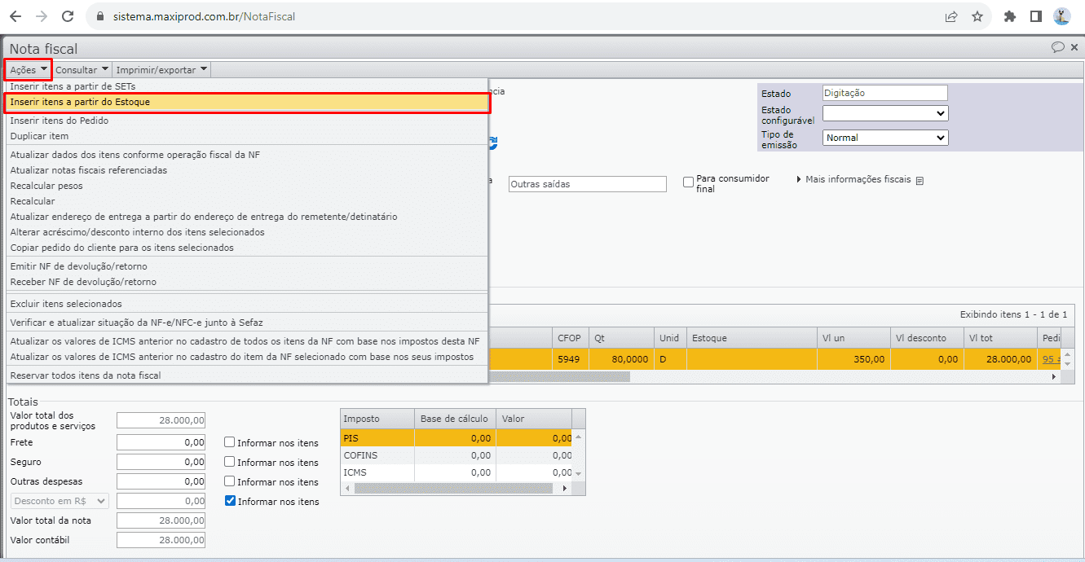The height and width of the screenshot is (562, 1085).
Task: Open the Estado configurável dropdown
Action: click(884, 114)
